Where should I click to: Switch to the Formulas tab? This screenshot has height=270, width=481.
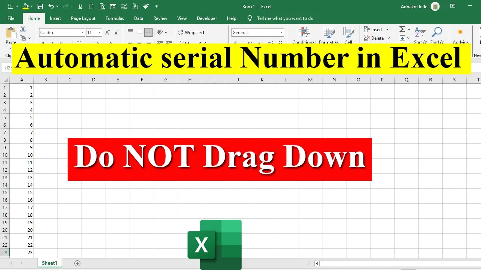[x=115, y=18]
